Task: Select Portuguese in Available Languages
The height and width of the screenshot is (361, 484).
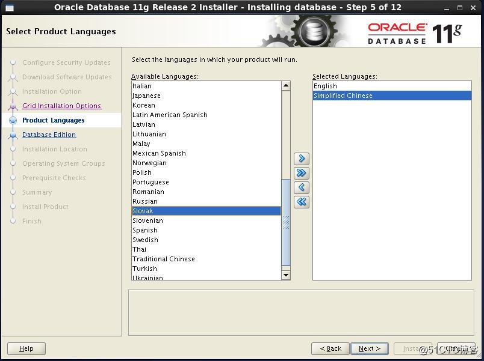Action: (x=206, y=182)
